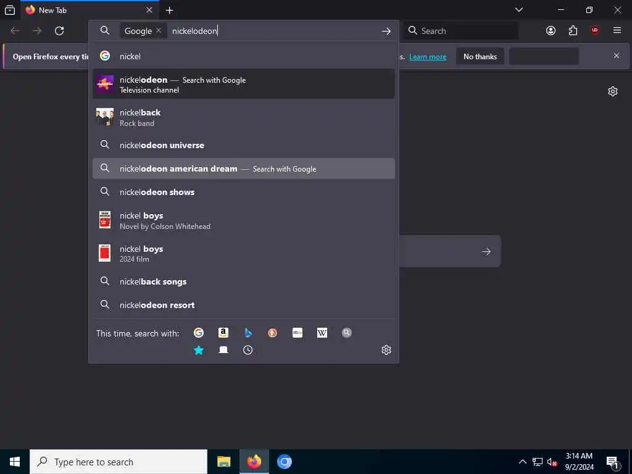The height and width of the screenshot is (474, 632).
Task: Search this time with Bing icon
Action: click(x=248, y=333)
